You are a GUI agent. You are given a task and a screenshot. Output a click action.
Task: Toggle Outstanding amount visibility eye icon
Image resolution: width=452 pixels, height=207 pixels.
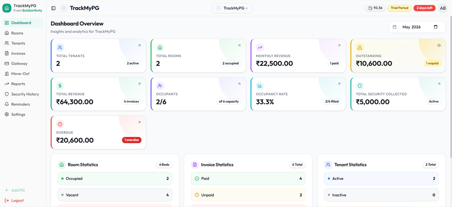click(439, 46)
